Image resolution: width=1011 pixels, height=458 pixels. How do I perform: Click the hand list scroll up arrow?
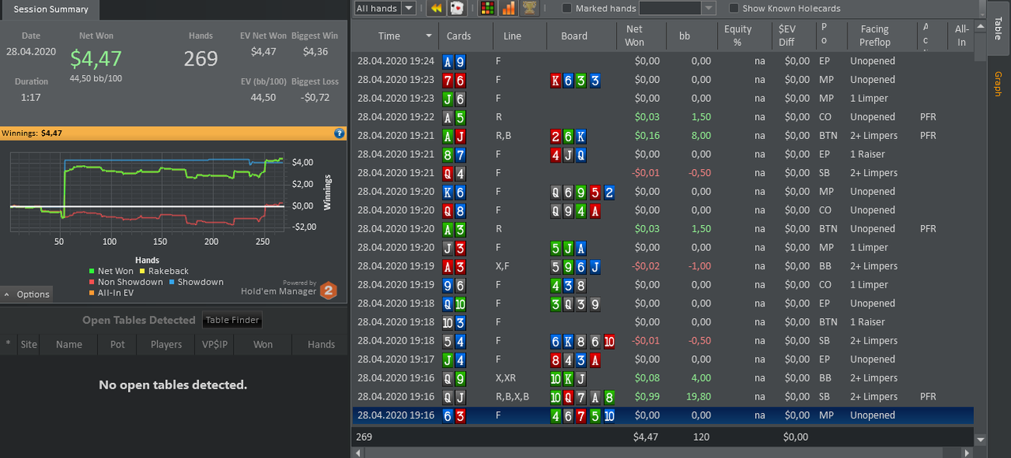(980, 28)
